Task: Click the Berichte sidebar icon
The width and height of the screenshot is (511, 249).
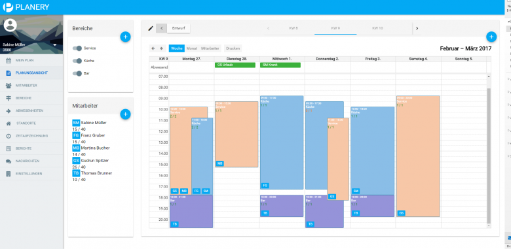Action: (x=9, y=148)
